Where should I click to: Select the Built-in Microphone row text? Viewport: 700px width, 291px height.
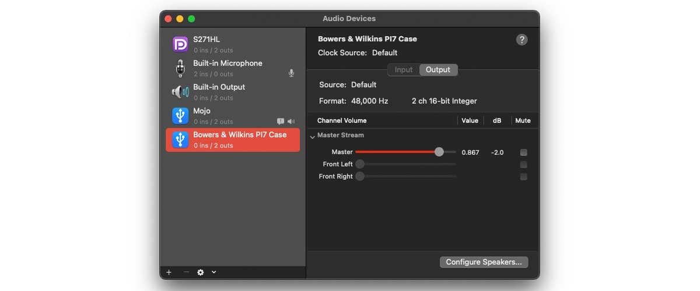[228, 63]
